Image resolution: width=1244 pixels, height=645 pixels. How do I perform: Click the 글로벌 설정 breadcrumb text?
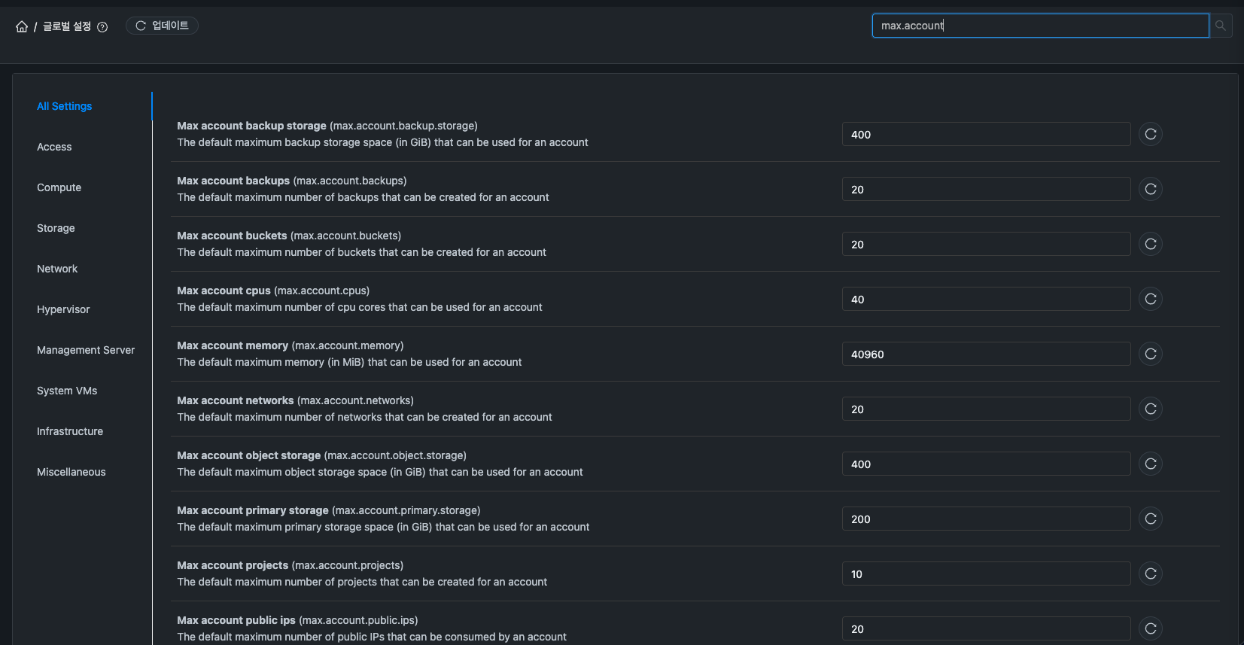pos(67,26)
